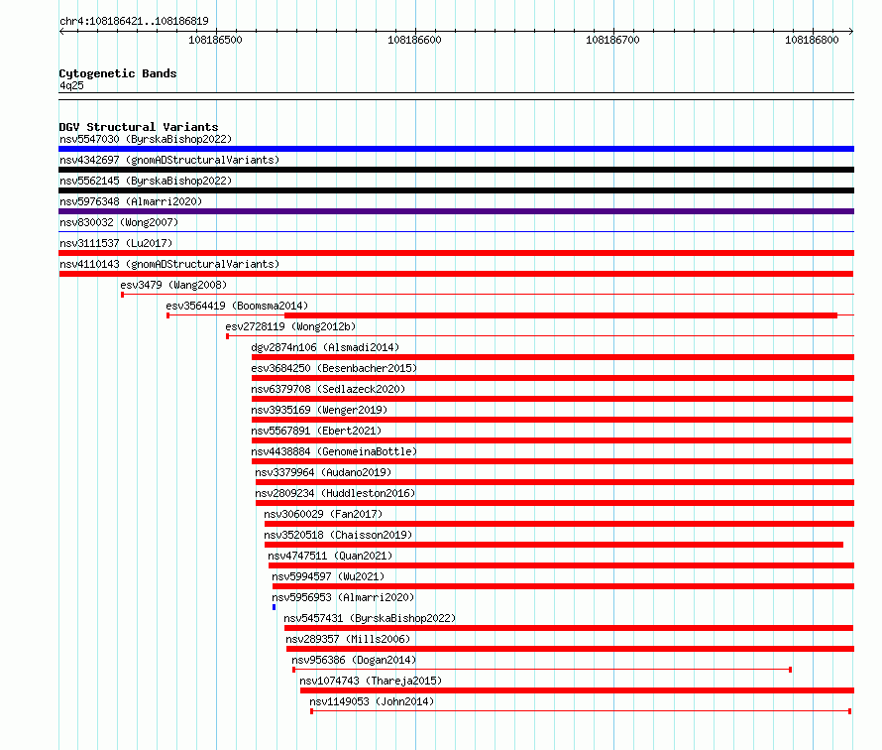Click ruler position 108186800

pyautogui.click(x=812, y=40)
